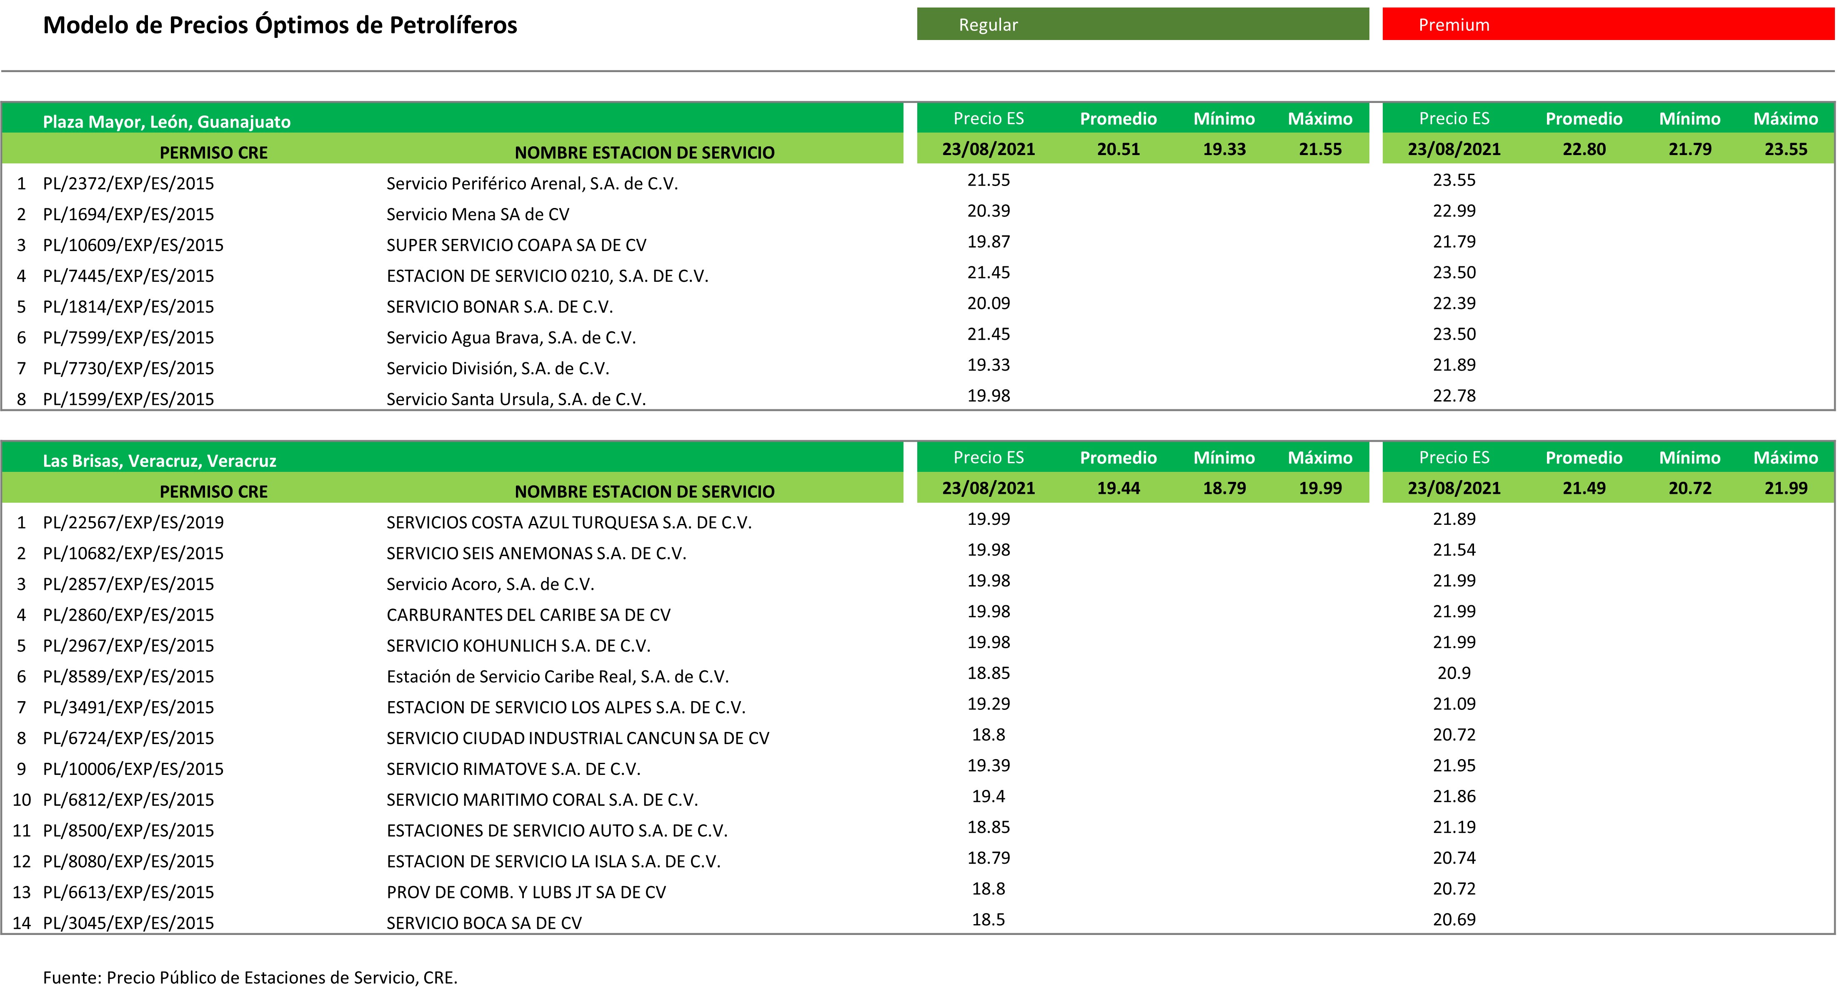This screenshot has width=1837, height=1000.
Task: Select SUPER SERVICIO COAPA SA DE CV
Action: pyautogui.click(x=516, y=245)
